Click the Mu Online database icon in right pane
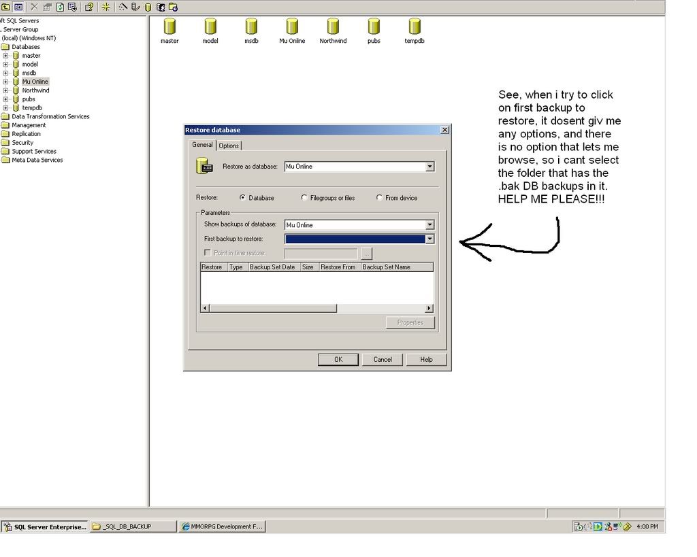The height and width of the screenshot is (557, 697). coord(292,27)
